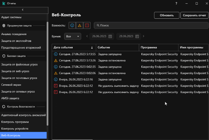This screenshot has height=140, width=209.
Task: Open the Защита от веб-угроз report
Action: coord(15,71)
